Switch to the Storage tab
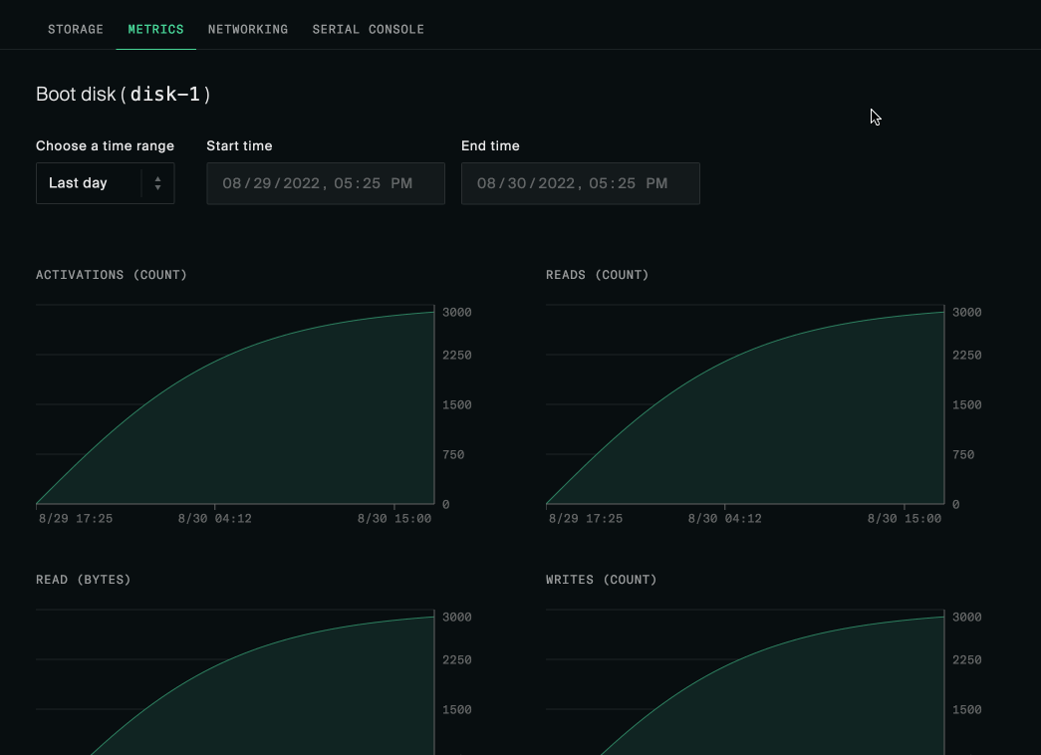Image resolution: width=1041 pixels, height=755 pixels. click(76, 29)
